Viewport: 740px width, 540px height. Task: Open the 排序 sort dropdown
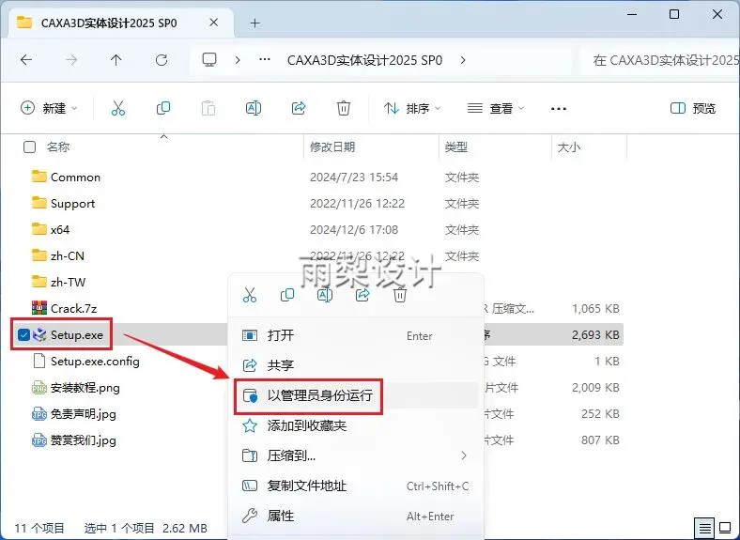(x=412, y=109)
